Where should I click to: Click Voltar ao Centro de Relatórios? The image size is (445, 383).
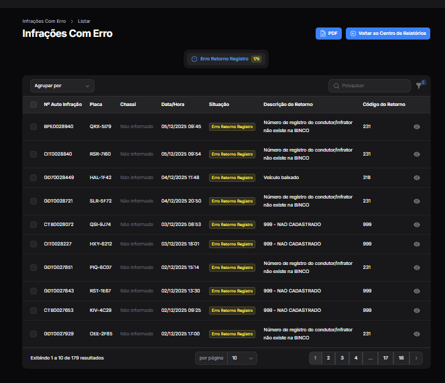click(387, 34)
